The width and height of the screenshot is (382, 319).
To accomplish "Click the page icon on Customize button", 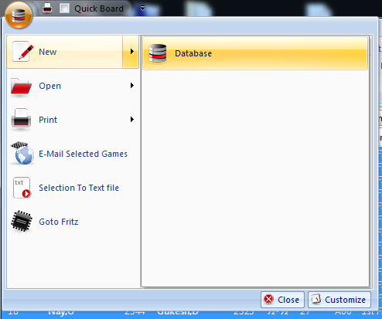I will point(316,299).
